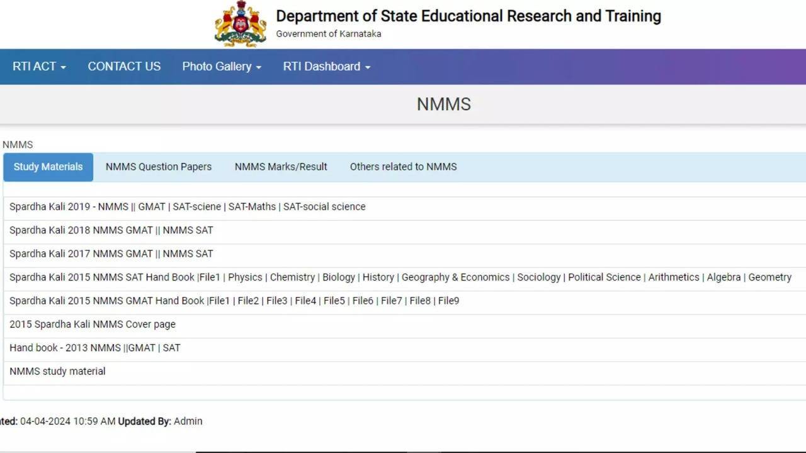Open GMAT Hand Book File4 link
The width and height of the screenshot is (806, 453).
(305, 301)
